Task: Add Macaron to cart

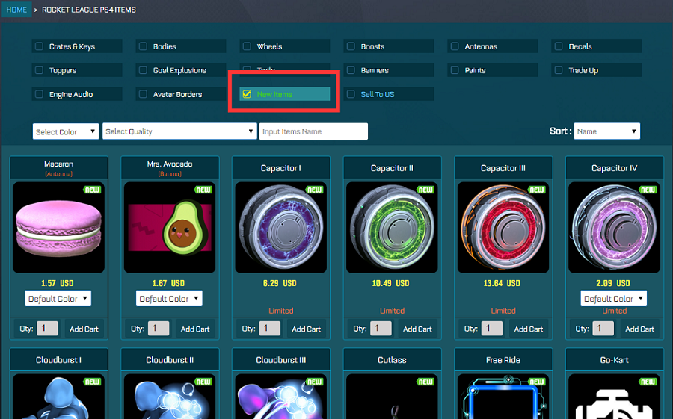Action: [x=84, y=329]
